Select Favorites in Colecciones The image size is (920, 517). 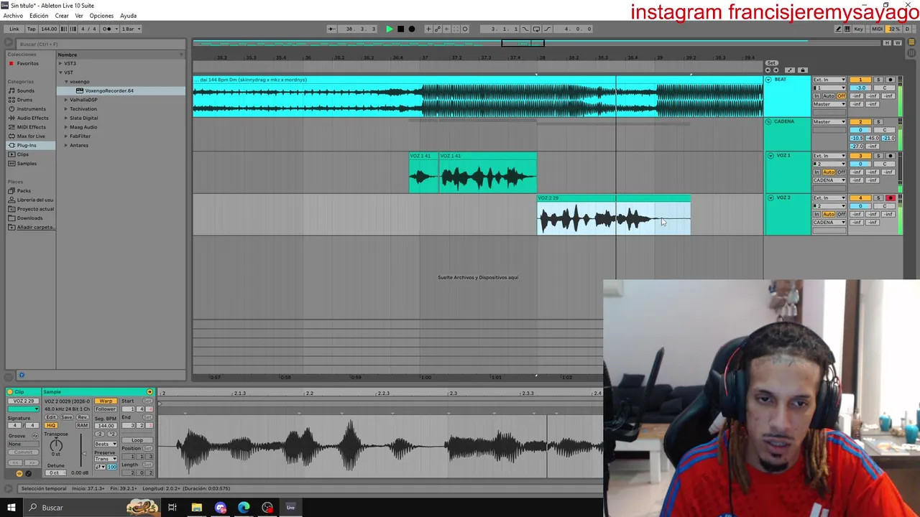(27, 63)
